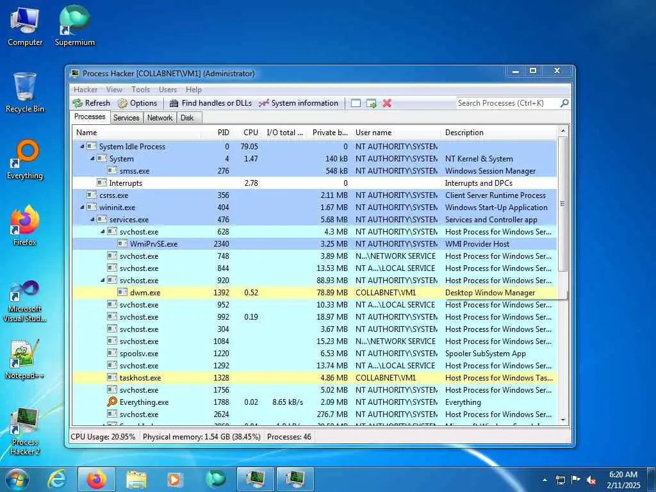The height and width of the screenshot is (492, 656).
Task: Click the Interrupts row icon
Action: (x=102, y=183)
